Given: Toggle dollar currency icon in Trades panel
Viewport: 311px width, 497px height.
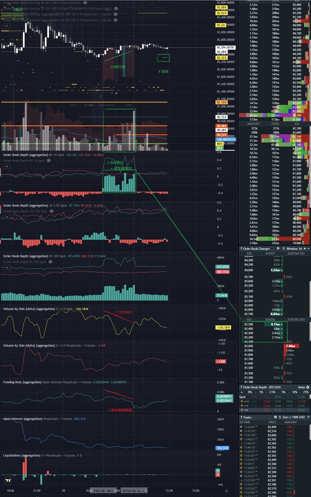Looking at the screenshot, I should click(280, 417).
